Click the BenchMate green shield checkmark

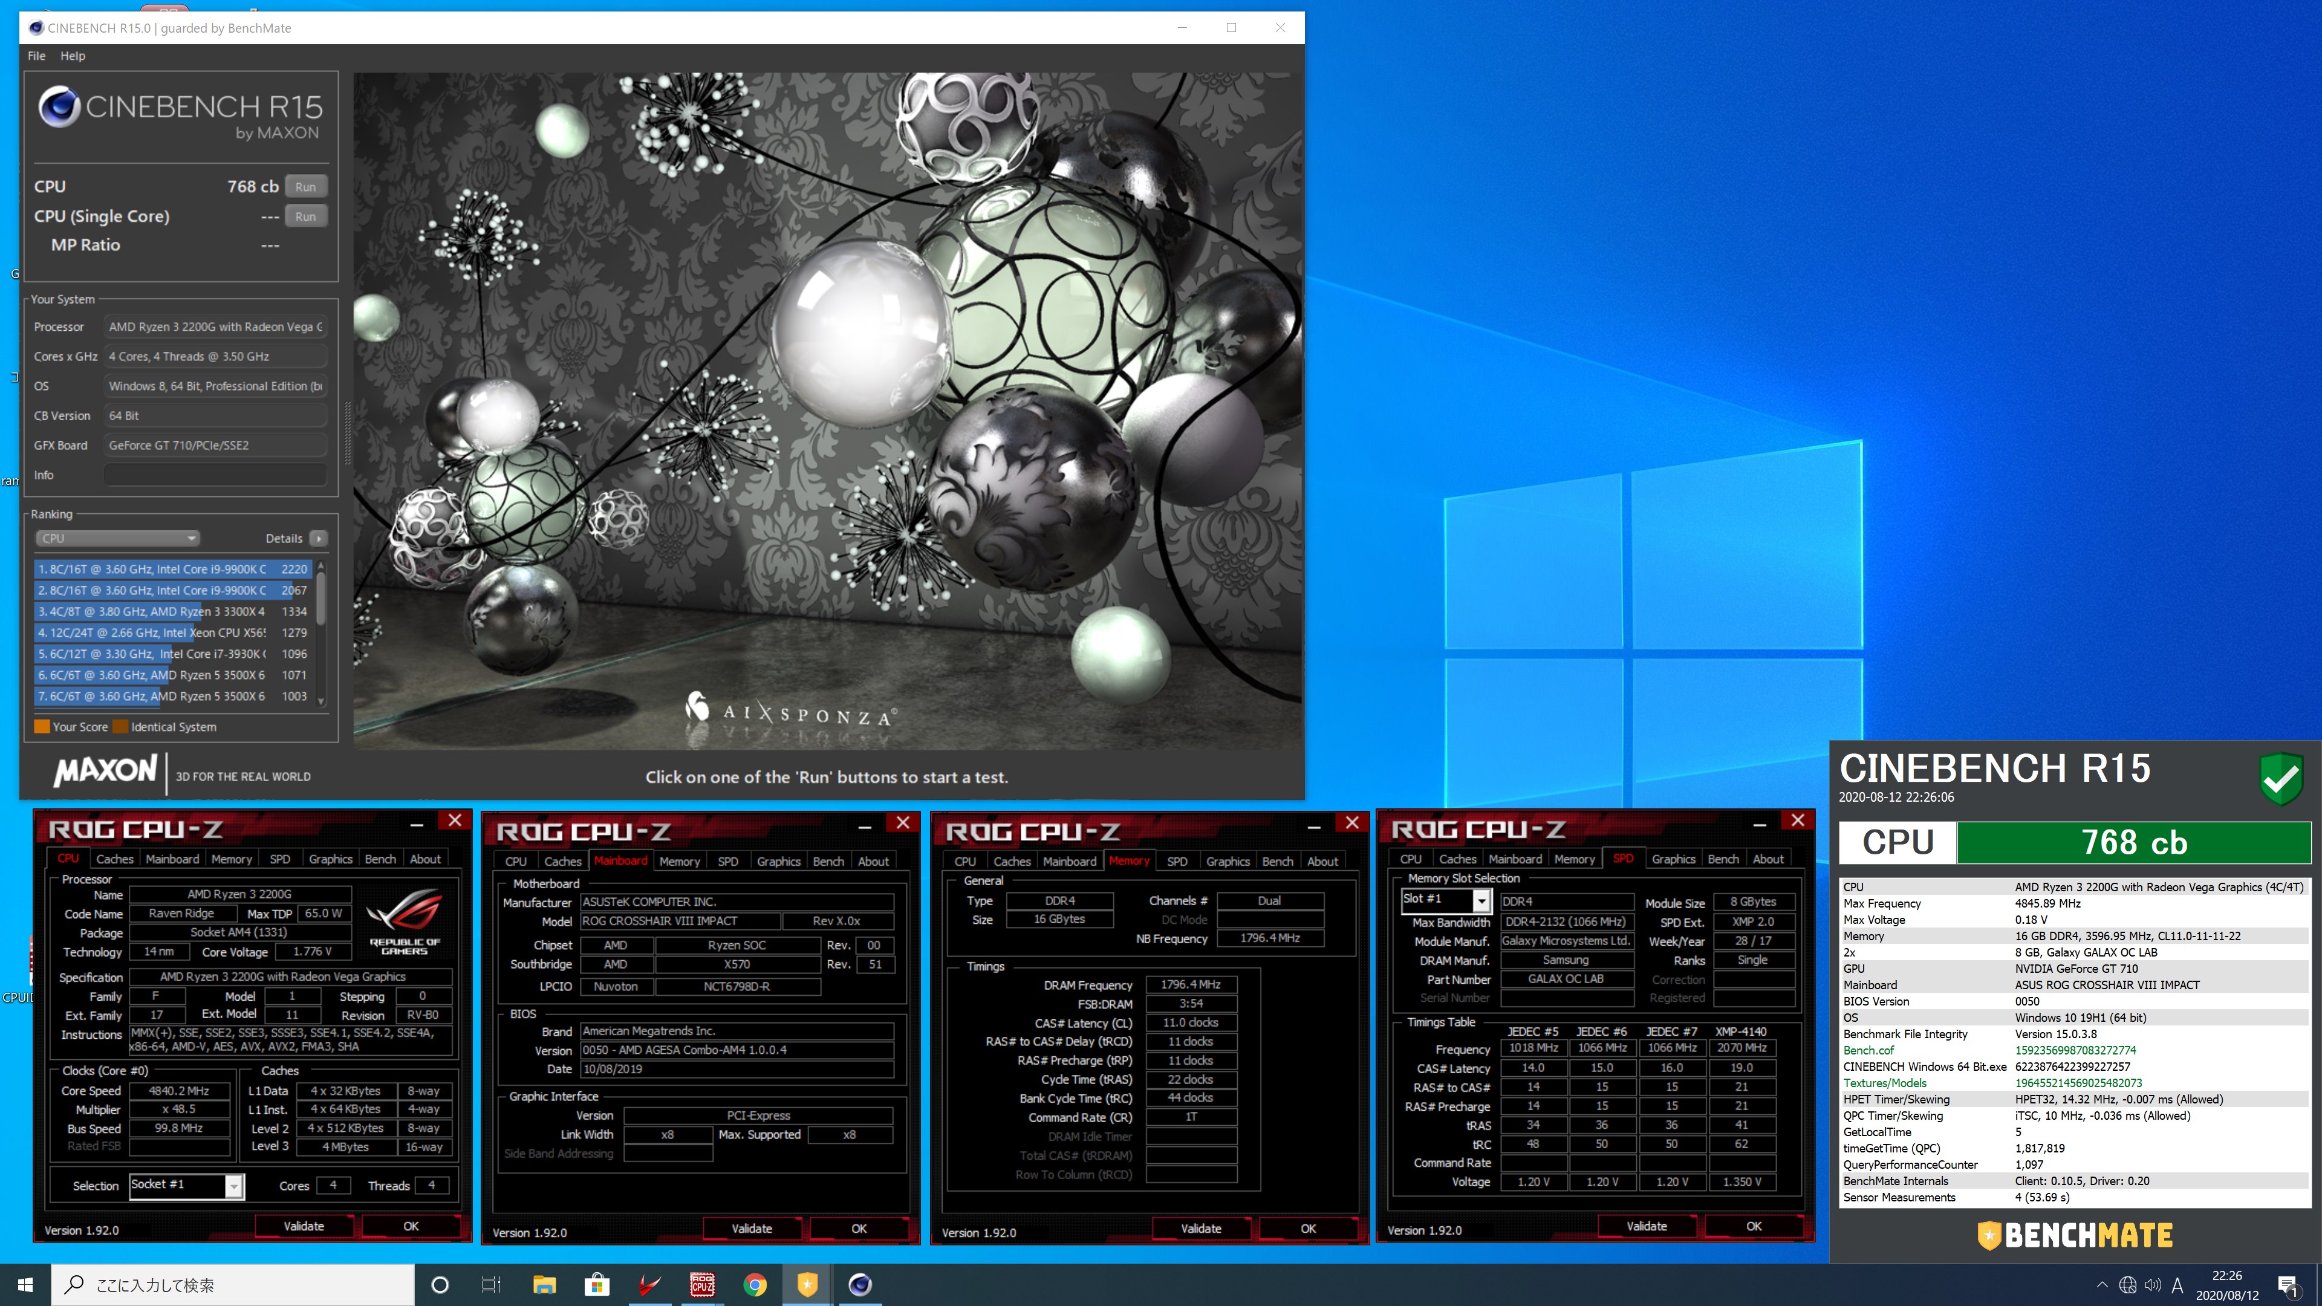click(x=2281, y=779)
